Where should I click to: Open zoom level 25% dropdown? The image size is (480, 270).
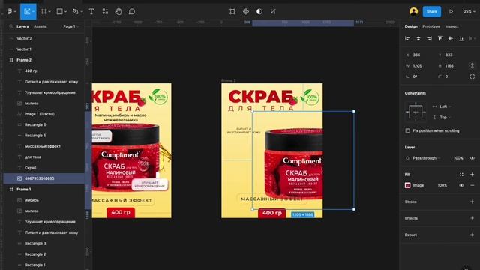(x=469, y=12)
